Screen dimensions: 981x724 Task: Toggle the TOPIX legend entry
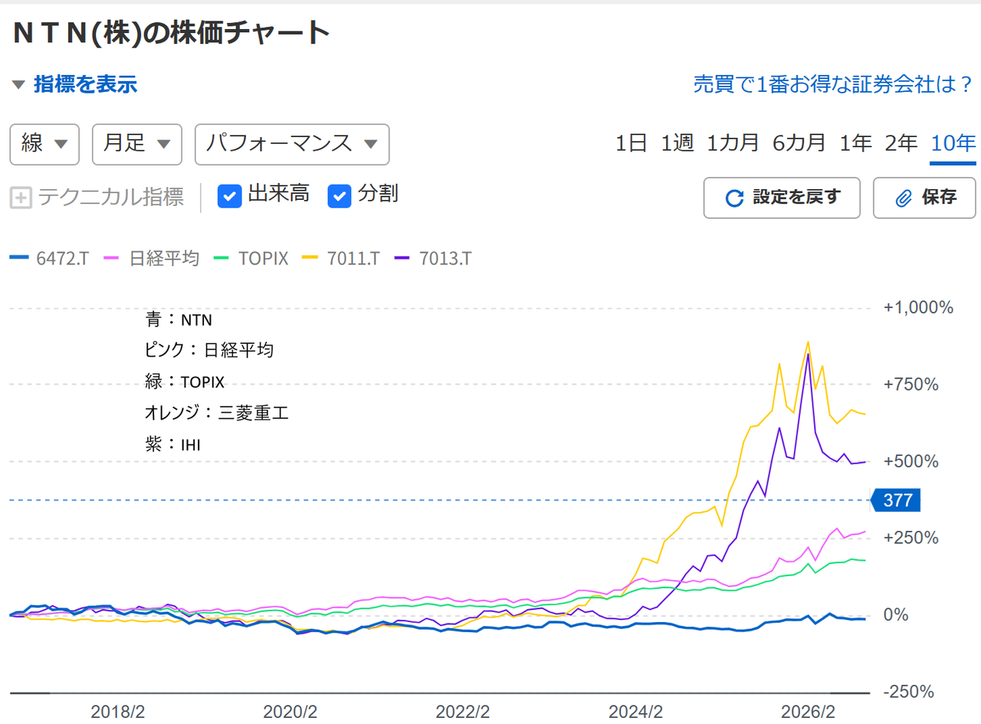pyautogui.click(x=252, y=258)
